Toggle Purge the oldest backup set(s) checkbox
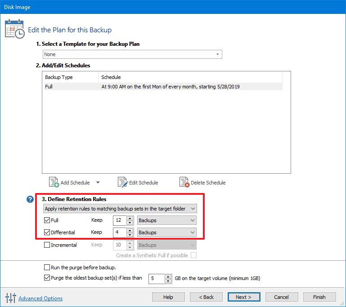 [47, 278]
